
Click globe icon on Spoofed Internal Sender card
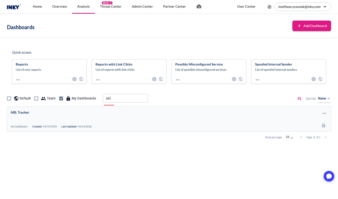(x=321, y=79)
